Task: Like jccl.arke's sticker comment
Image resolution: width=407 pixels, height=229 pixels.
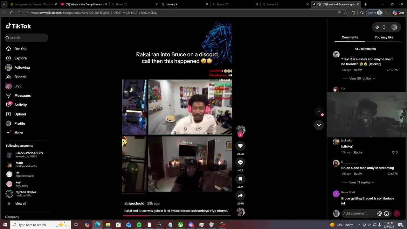Action: [x=394, y=153]
